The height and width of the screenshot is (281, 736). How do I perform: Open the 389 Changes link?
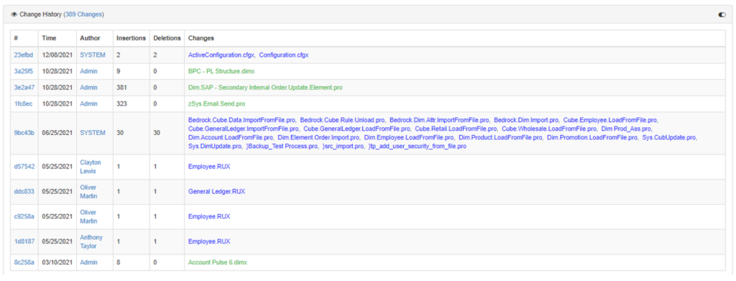pyautogui.click(x=83, y=14)
